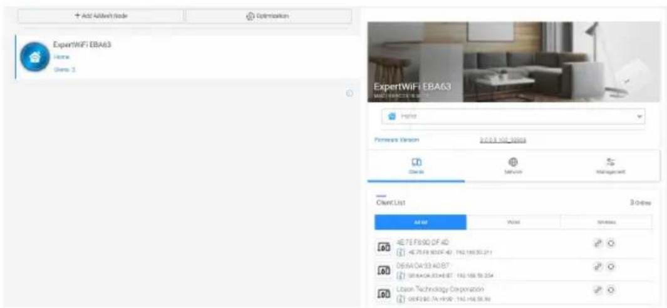The width and height of the screenshot is (667, 308).
Task: Switch to the Clients tab
Action: (x=416, y=166)
